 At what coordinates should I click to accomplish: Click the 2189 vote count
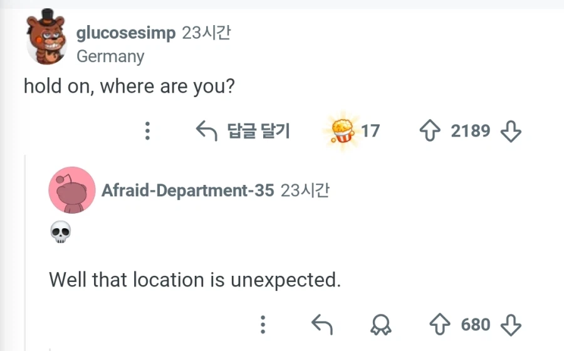pos(471,130)
